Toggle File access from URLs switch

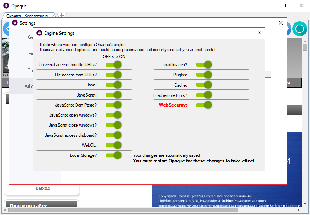tap(114, 75)
